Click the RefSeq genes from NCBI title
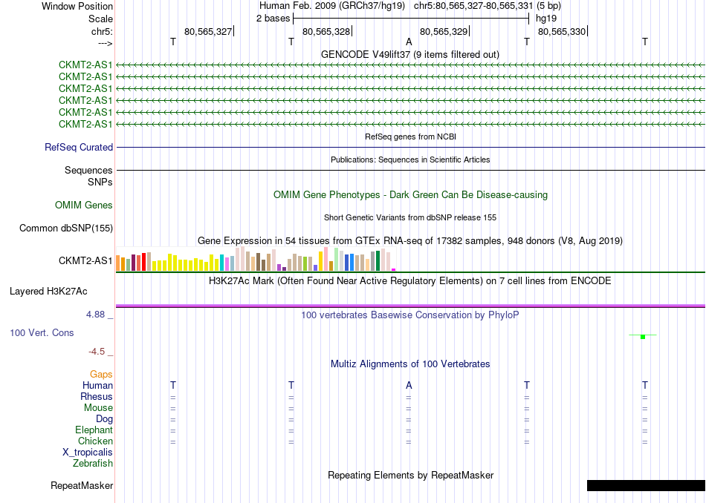Image resolution: width=706 pixels, height=503 pixels. [x=411, y=137]
